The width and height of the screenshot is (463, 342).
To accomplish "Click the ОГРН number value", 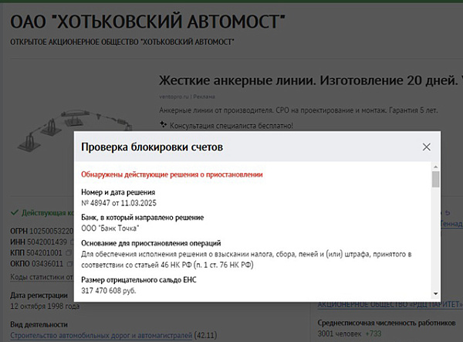I will click(x=52, y=231).
